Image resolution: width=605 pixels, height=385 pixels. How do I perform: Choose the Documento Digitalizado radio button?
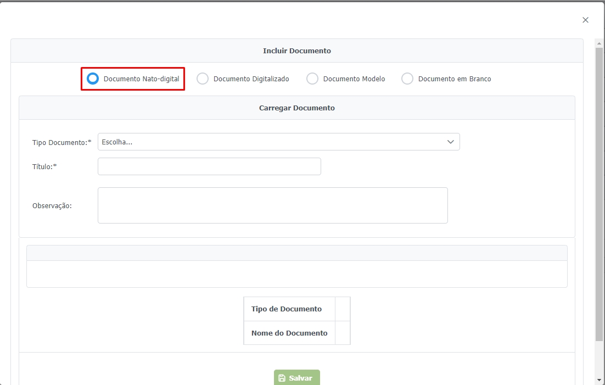click(203, 79)
